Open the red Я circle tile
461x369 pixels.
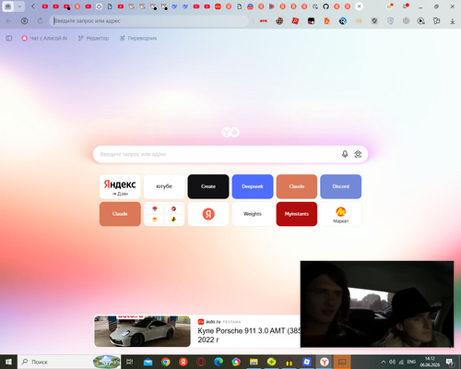pyautogui.click(x=208, y=214)
